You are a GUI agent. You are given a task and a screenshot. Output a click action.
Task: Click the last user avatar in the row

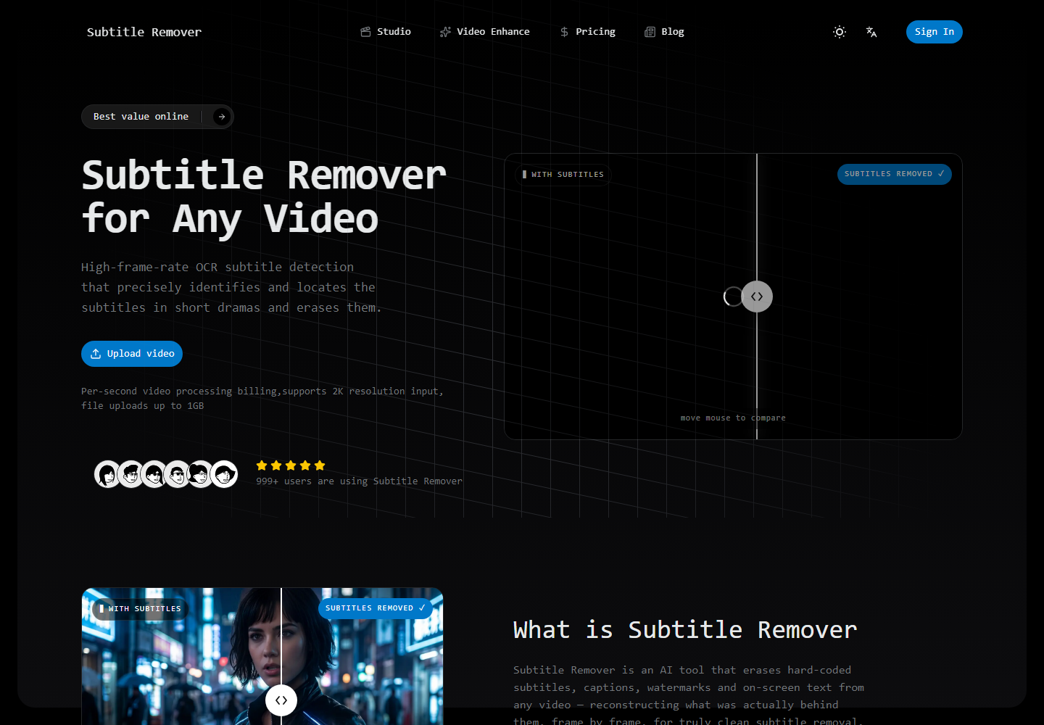click(x=224, y=474)
